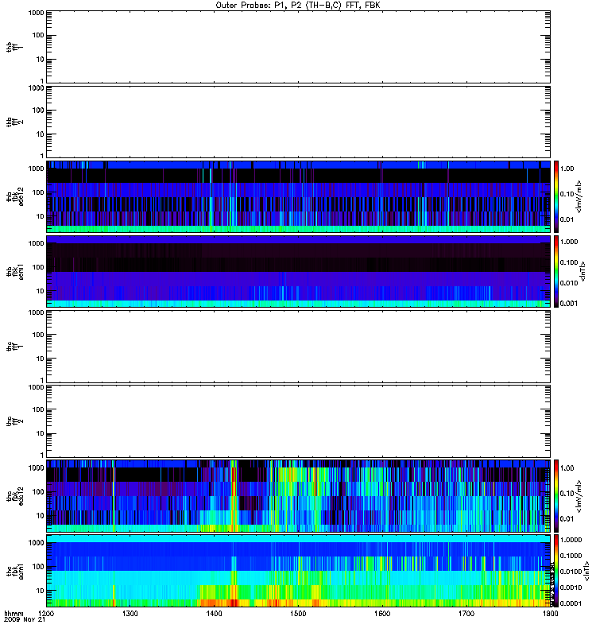Click the thb fbk edc12 spectrogram panel

(x=298, y=196)
